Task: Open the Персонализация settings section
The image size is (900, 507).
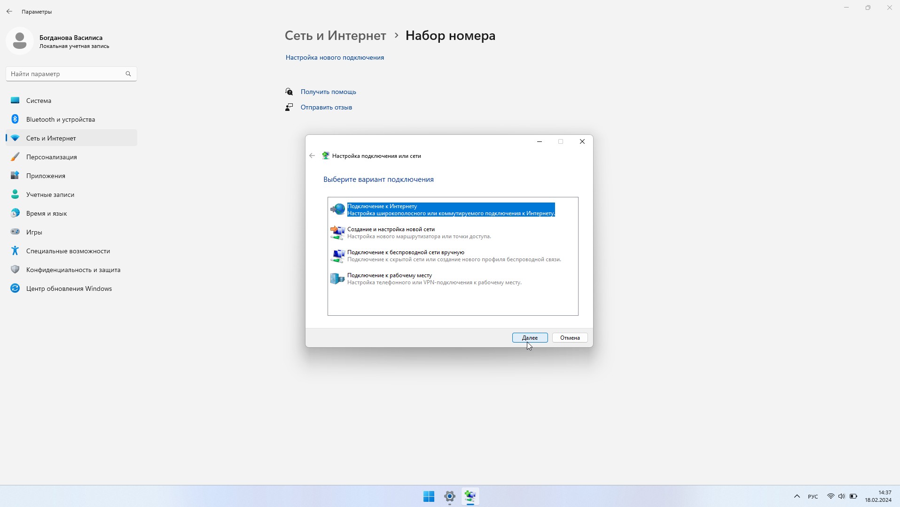Action: [51, 157]
